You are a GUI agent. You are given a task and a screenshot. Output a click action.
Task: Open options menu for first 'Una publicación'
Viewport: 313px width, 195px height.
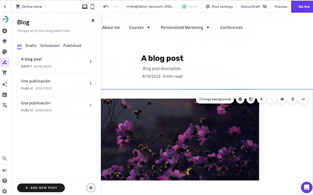point(91,84)
